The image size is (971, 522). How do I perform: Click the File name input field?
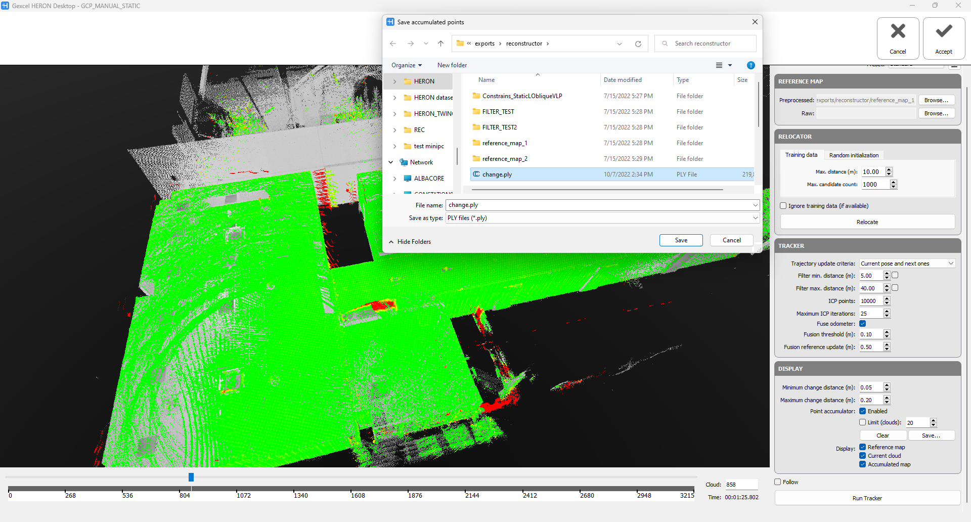click(598, 205)
